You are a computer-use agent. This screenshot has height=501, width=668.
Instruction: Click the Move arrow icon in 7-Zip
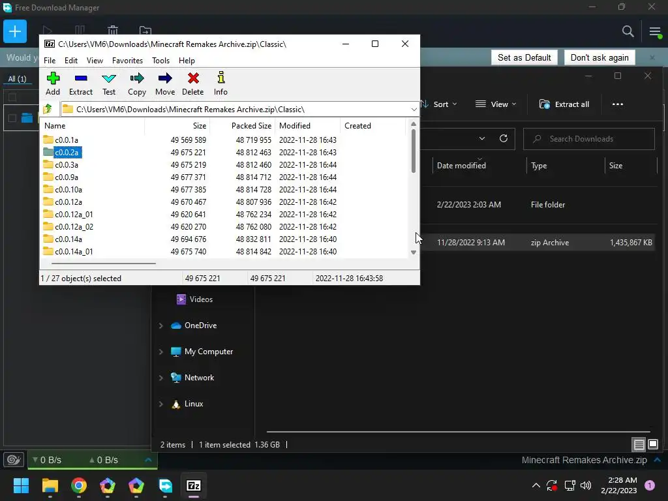[165, 83]
